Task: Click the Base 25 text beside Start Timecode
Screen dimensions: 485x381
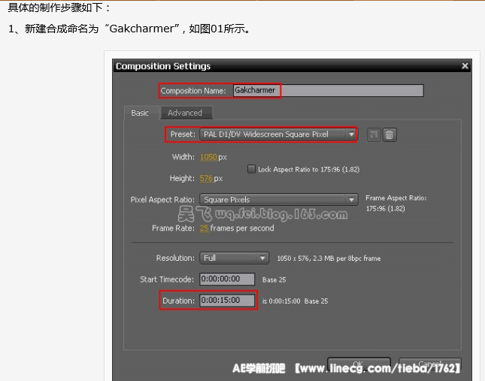Action: (274, 280)
